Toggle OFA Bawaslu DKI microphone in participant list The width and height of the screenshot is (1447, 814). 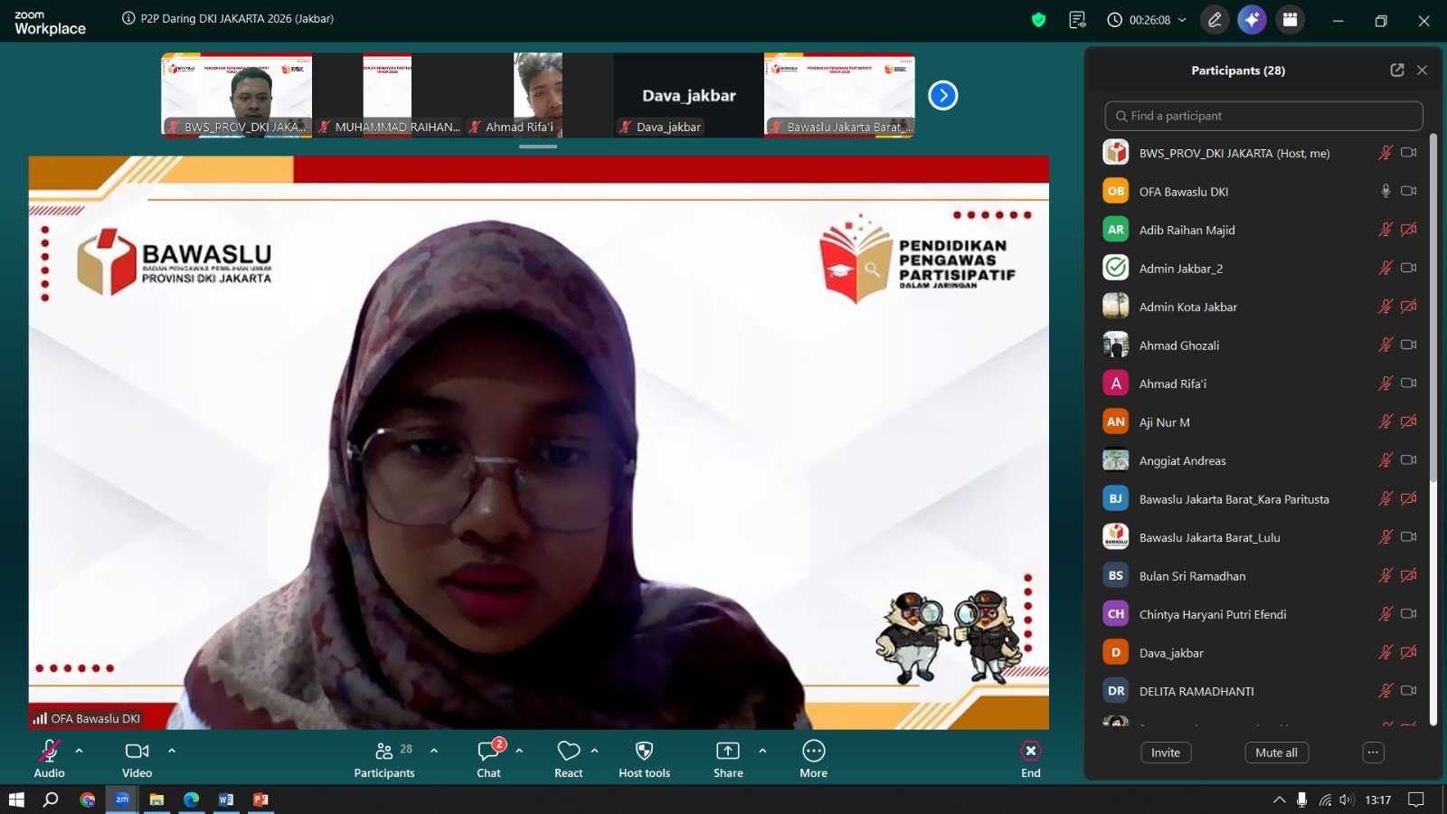coord(1385,191)
